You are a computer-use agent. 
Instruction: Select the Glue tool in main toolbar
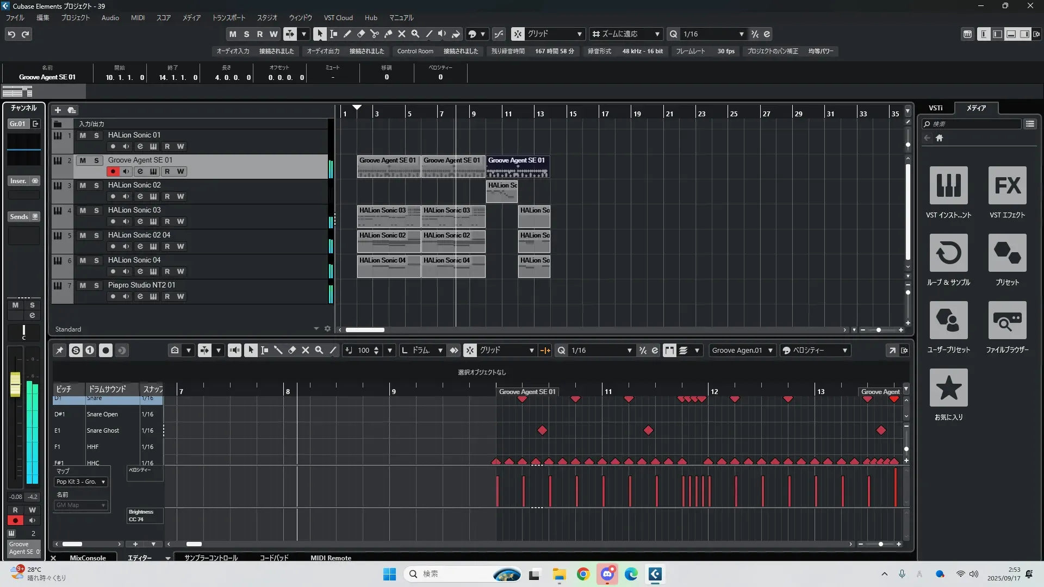tap(388, 34)
